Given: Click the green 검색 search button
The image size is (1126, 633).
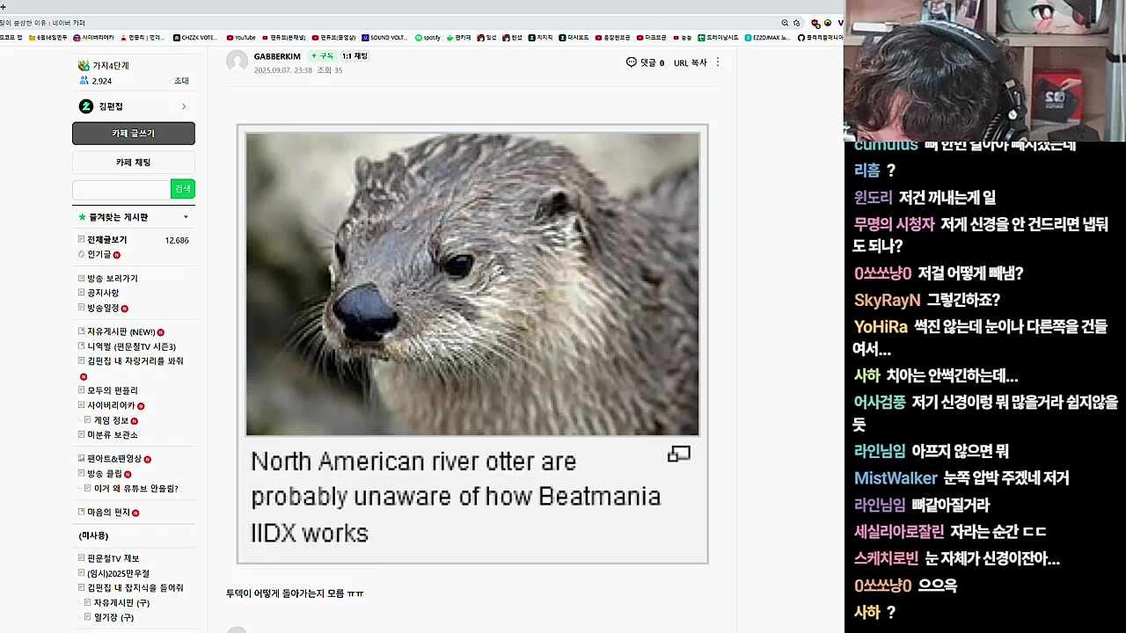Looking at the screenshot, I should click(183, 189).
